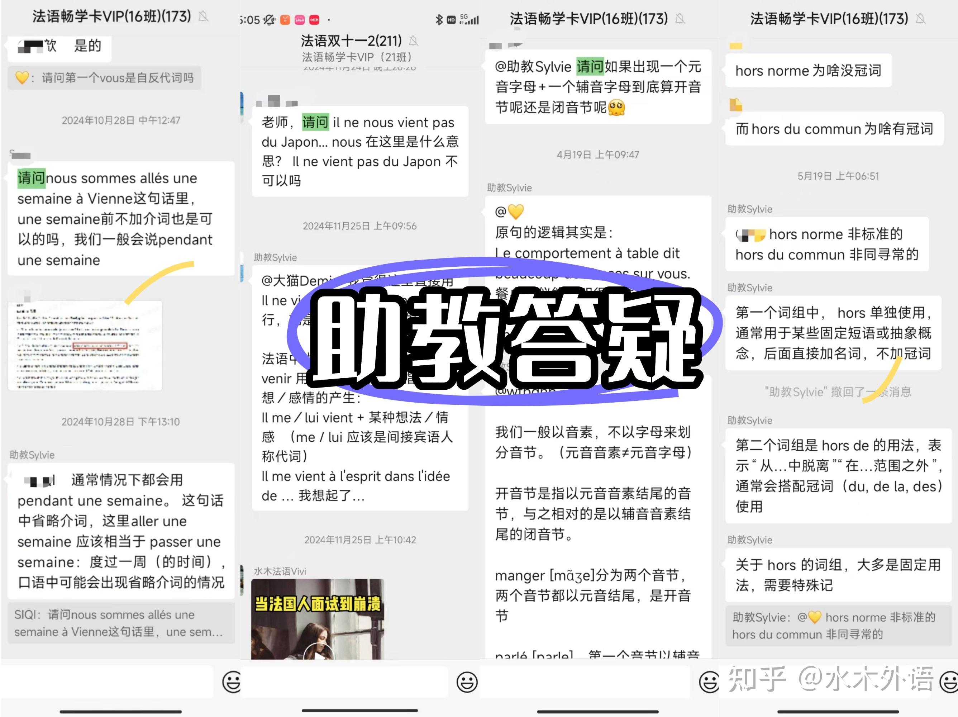Tap the silent-mode bell icon next to 5:05
This screenshot has height=717, width=958.
[270, 20]
